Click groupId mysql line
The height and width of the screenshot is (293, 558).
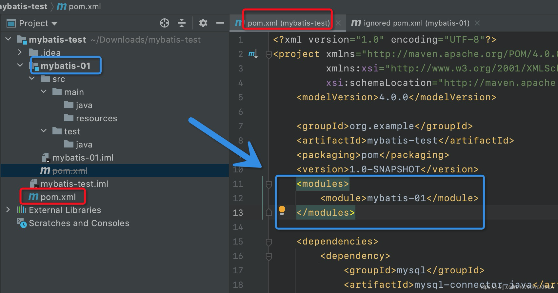(x=414, y=270)
